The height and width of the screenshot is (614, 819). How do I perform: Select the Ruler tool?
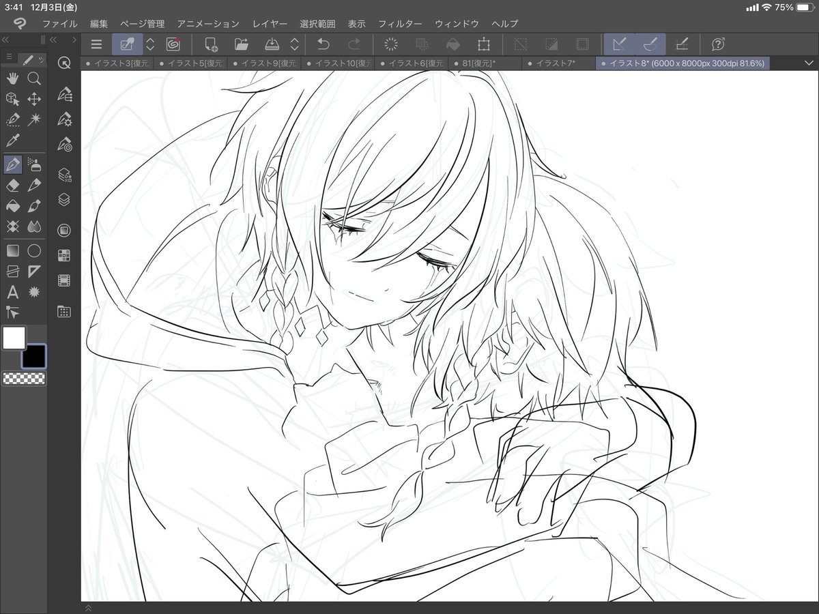point(34,272)
